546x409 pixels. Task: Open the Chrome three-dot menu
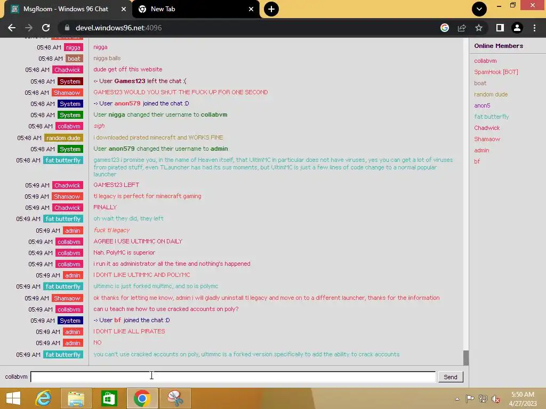[534, 28]
